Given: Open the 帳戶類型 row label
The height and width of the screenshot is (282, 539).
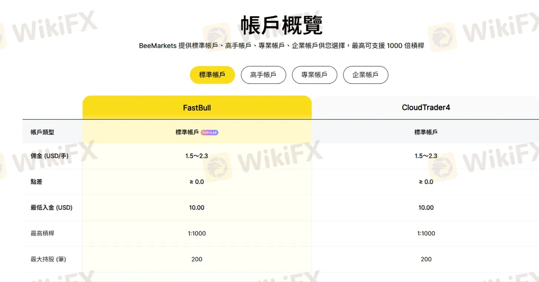Looking at the screenshot, I should (x=41, y=132).
